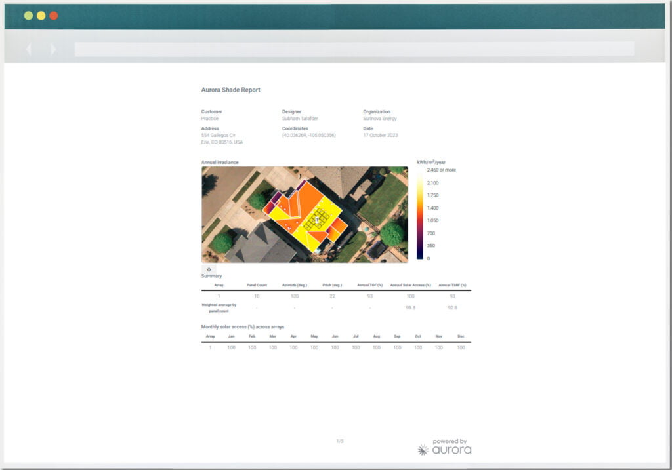Viewport: 672px width, 470px height.
Task: Select customer name 'Practice'
Action: pyautogui.click(x=209, y=119)
